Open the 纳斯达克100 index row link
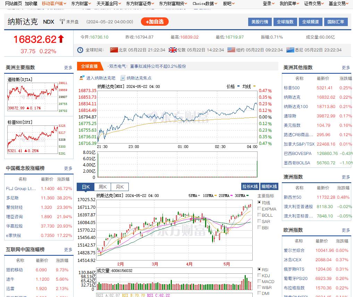The height and width of the screenshot is (297, 353). point(296,107)
